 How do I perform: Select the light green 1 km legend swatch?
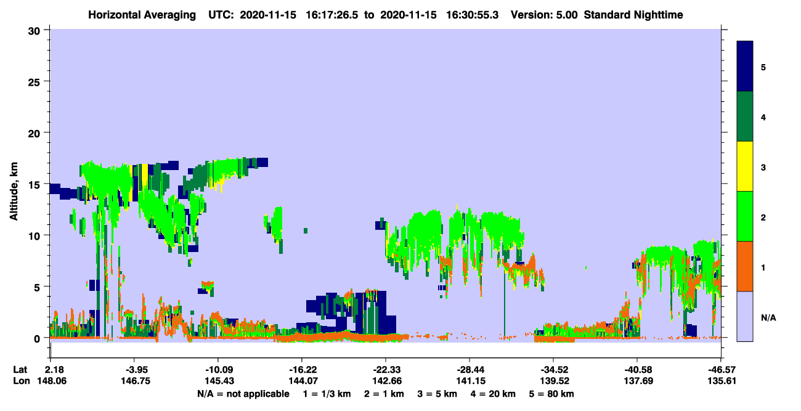pyautogui.click(x=745, y=216)
